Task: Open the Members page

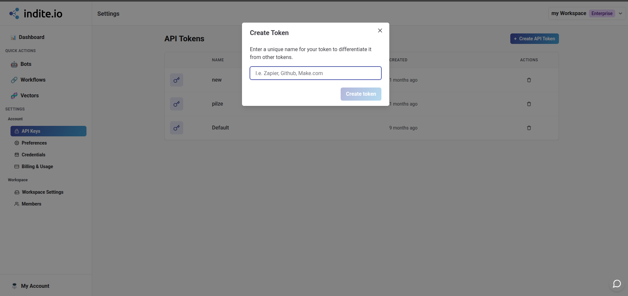Action: point(31,204)
